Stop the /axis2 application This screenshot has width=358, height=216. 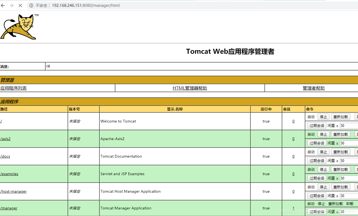(323, 134)
